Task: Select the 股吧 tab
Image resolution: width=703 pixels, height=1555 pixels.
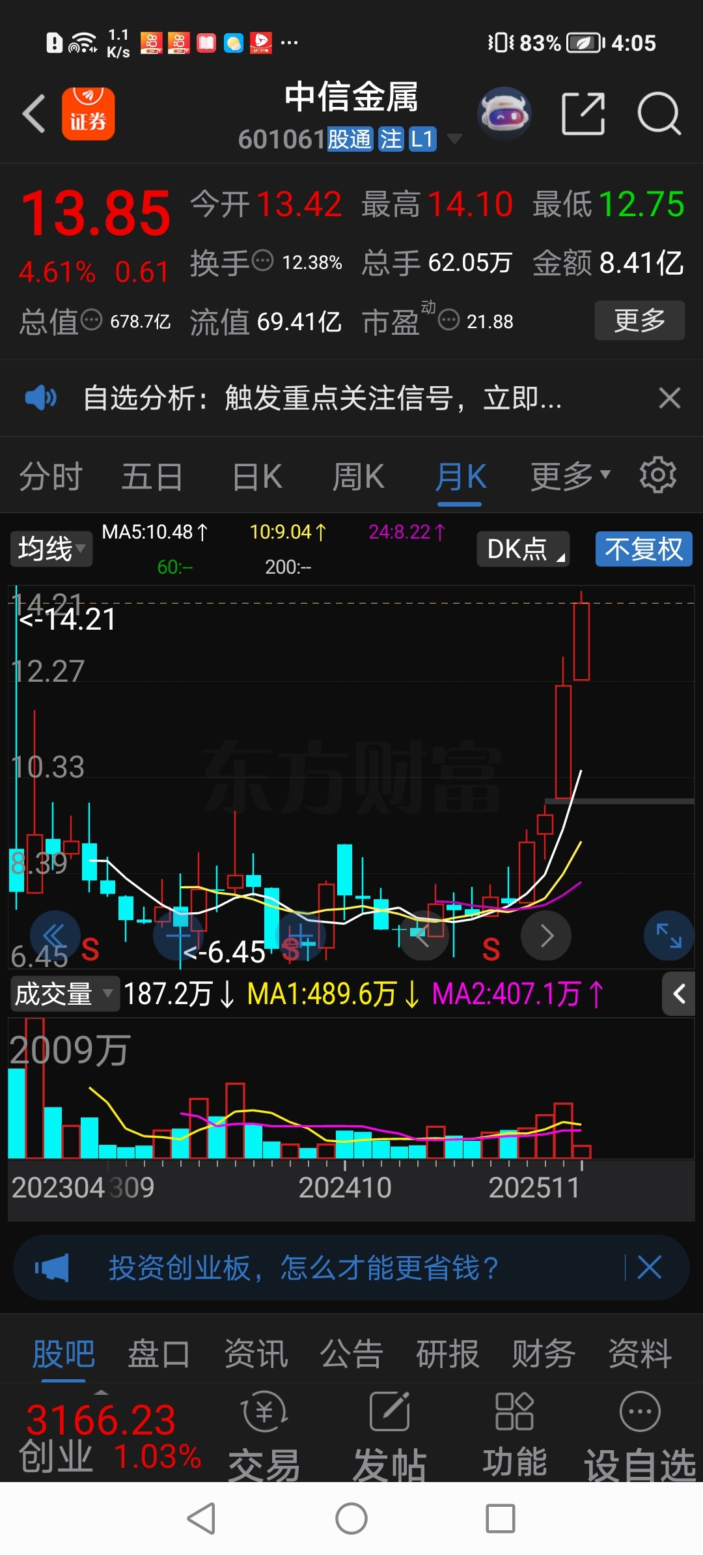Action: pos(64,1354)
